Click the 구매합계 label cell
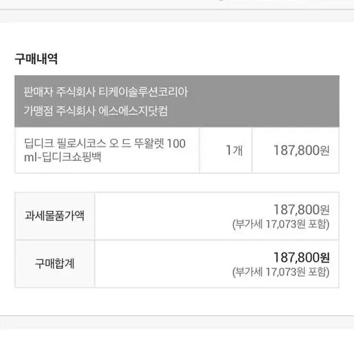 (55, 264)
